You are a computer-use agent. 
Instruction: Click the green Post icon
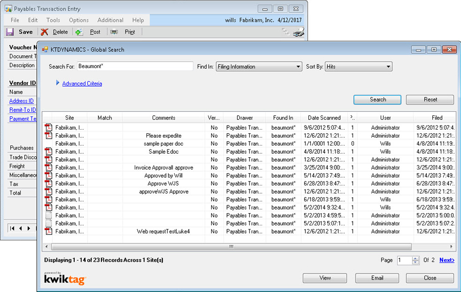[x=79, y=32]
